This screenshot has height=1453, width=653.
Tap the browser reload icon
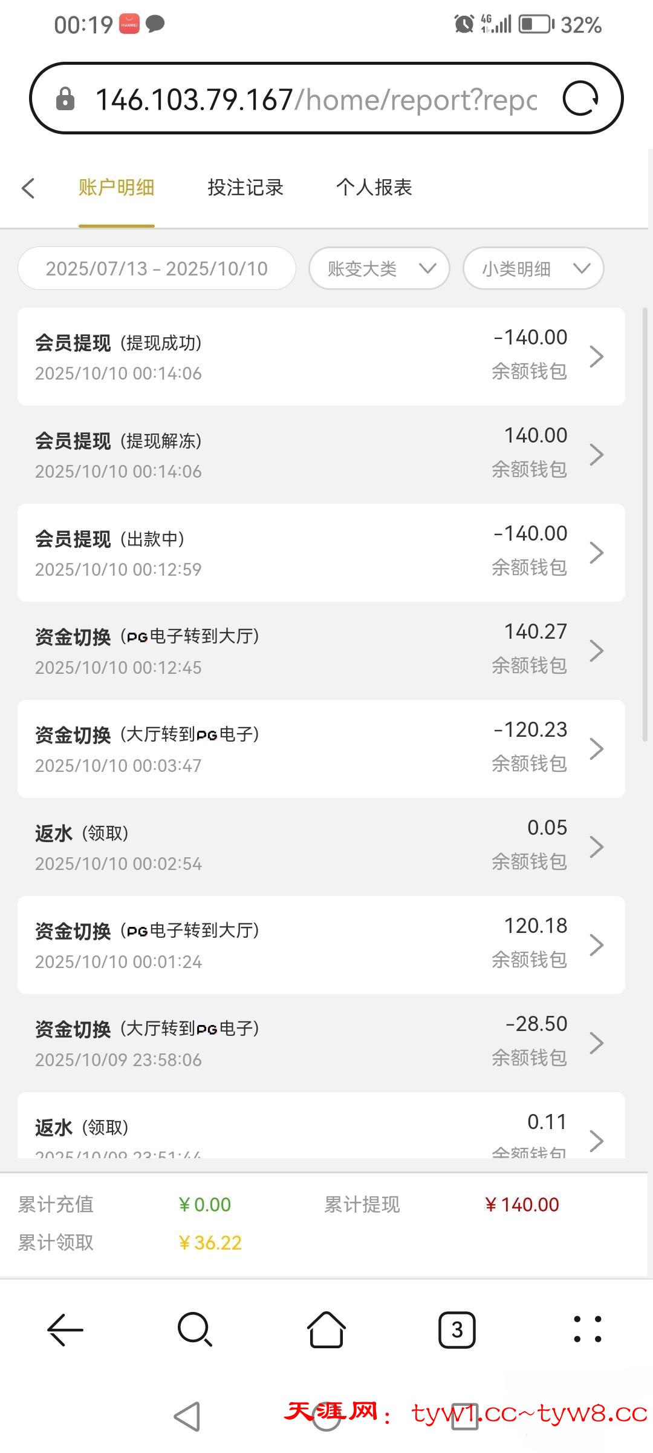tap(580, 99)
